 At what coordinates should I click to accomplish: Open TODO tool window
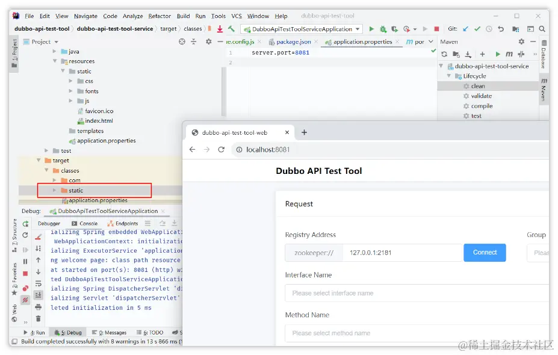pyautogui.click(x=150, y=332)
